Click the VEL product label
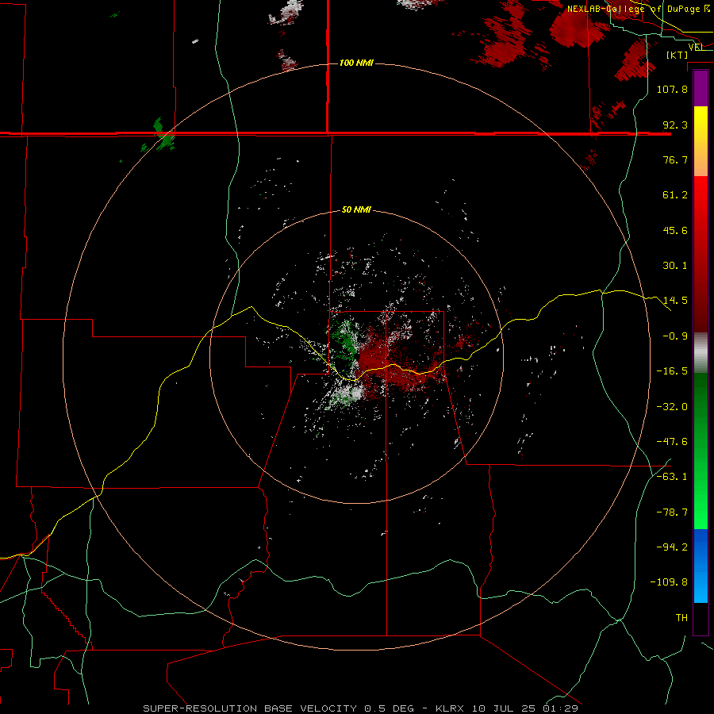 coord(697,47)
